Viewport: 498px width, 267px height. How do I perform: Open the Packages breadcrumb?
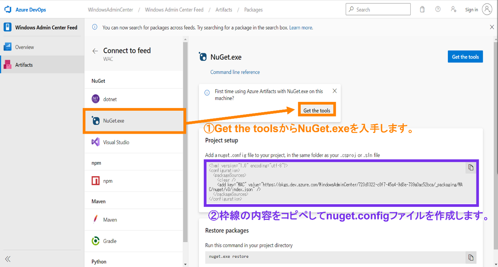tap(253, 10)
